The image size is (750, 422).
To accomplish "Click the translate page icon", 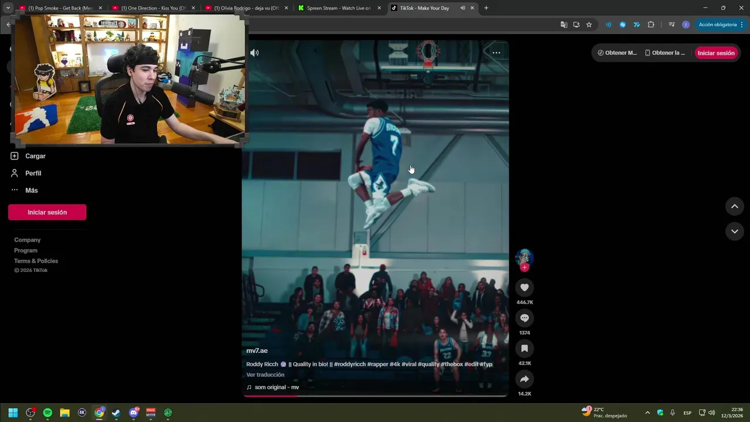I will [564, 25].
